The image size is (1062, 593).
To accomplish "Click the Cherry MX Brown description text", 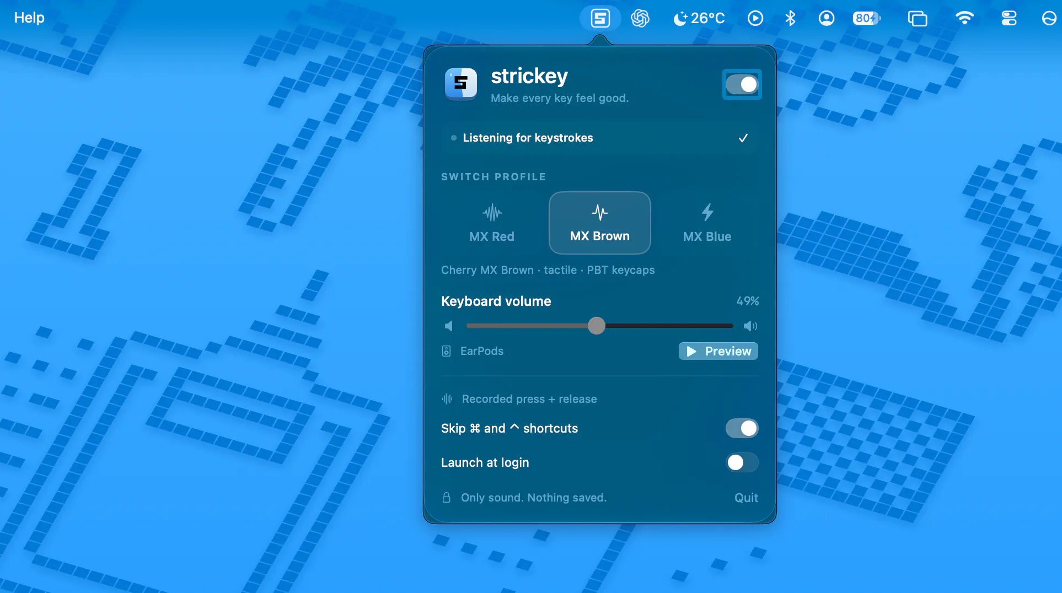I will (548, 270).
